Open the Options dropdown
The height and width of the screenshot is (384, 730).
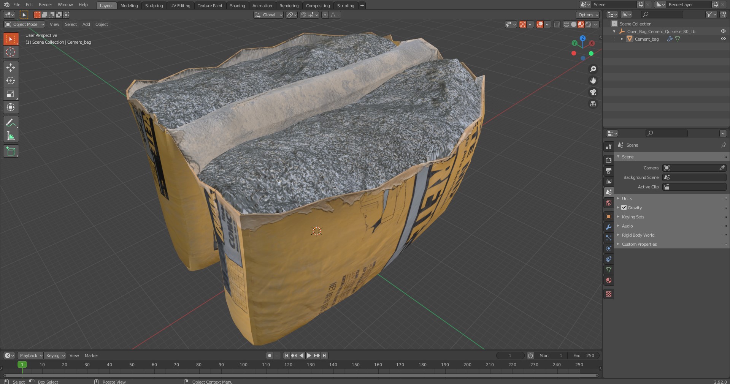point(587,15)
